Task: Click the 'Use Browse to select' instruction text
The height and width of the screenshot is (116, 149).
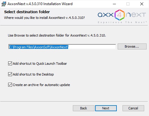Action: click(x=57, y=35)
